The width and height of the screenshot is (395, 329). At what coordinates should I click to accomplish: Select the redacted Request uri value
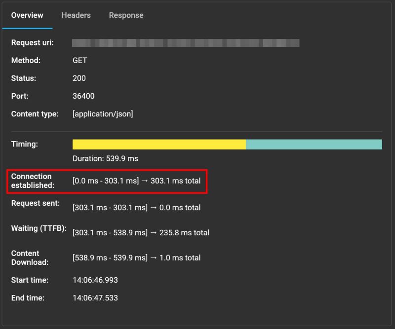tap(185, 42)
